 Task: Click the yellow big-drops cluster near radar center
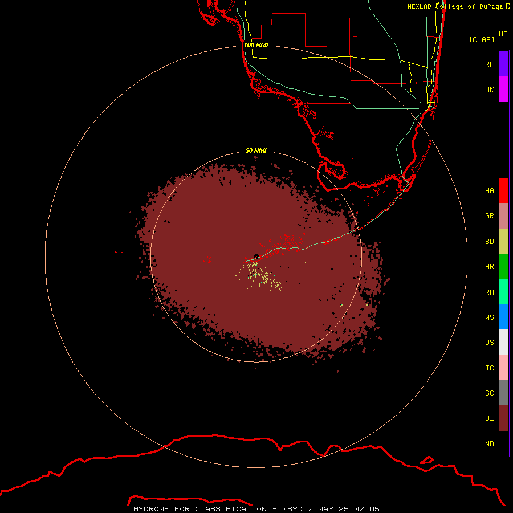(260, 276)
